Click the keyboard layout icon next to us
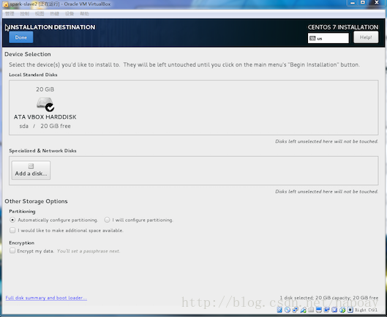This screenshot has height=317, width=387. click(312, 38)
